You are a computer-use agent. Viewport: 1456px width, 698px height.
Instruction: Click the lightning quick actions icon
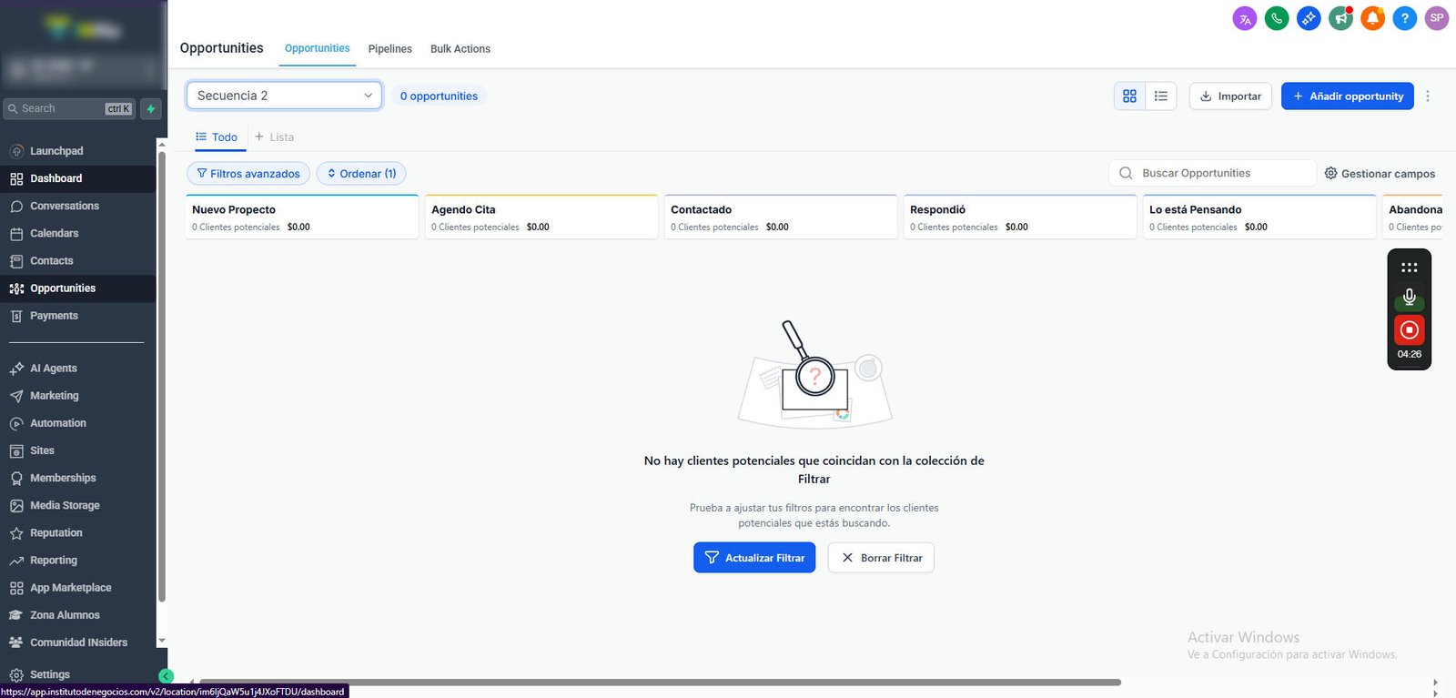[x=151, y=108]
